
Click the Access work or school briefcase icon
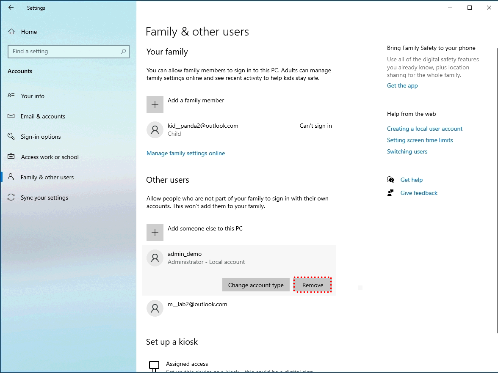point(11,157)
